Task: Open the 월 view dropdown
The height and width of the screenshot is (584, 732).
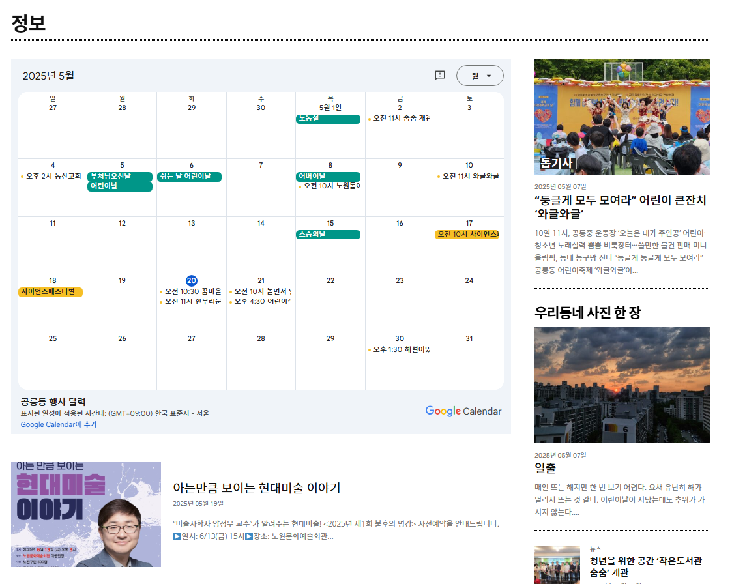Action: (480, 76)
